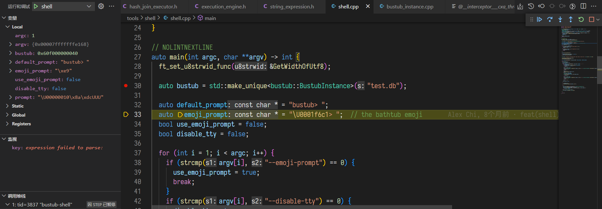
Task: Click 'shell' folder in breadcrumb
Action: (x=150, y=18)
